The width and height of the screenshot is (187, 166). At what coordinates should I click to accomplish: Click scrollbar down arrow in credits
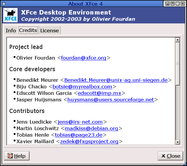(x=177, y=142)
